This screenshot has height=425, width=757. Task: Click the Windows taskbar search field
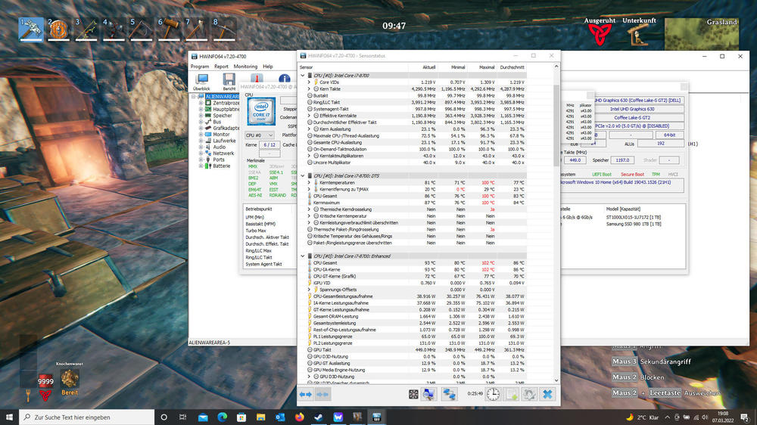(83, 417)
